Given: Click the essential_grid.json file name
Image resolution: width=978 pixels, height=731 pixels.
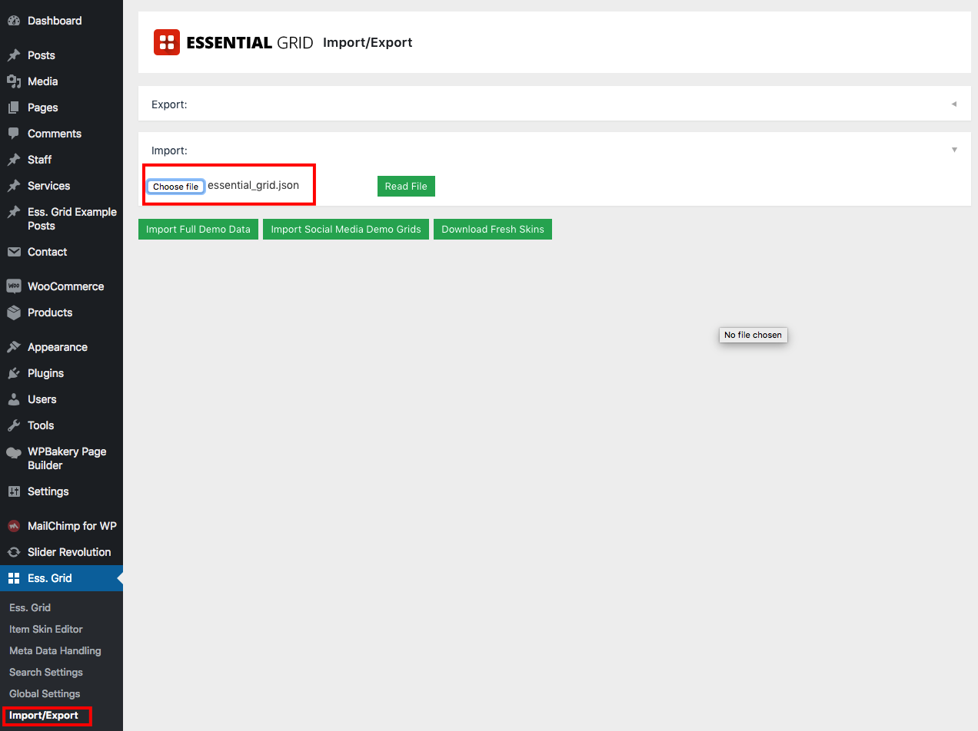Looking at the screenshot, I should tap(254, 185).
